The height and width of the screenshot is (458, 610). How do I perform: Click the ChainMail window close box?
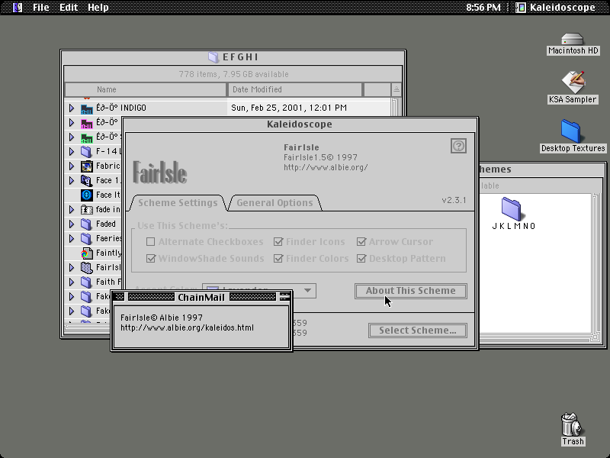(119, 297)
